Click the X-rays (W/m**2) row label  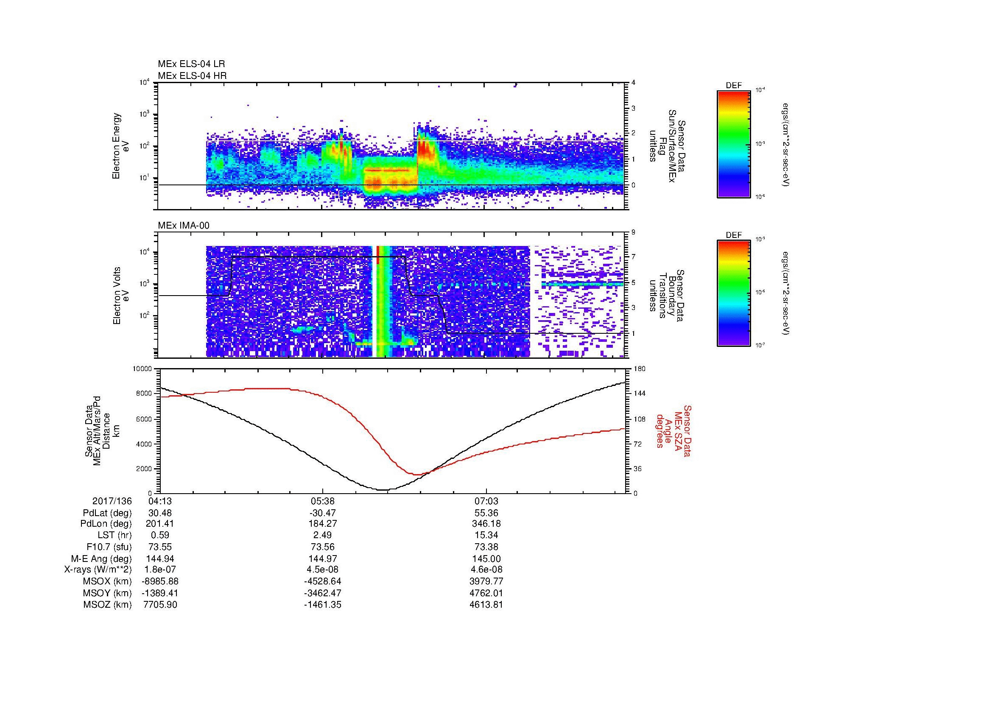[98, 570]
